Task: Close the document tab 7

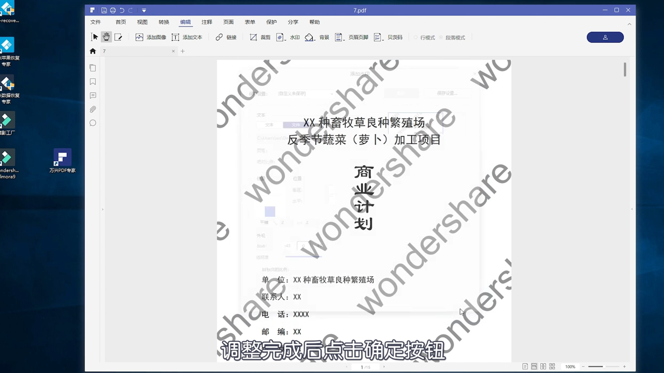Action: coord(173,51)
